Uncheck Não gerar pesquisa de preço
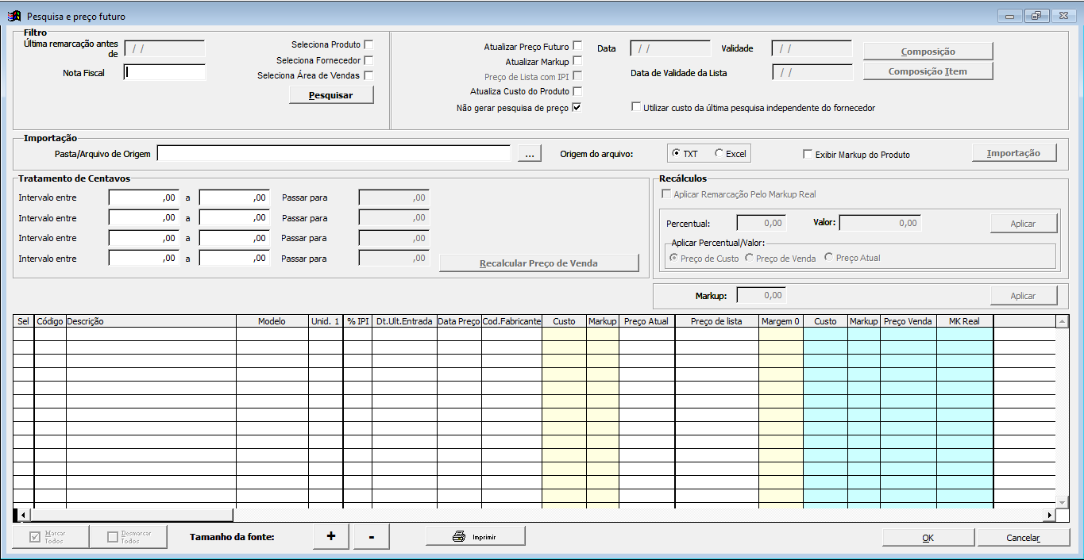This screenshot has width=1084, height=560. pyautogui.click(x=577, y=107)
